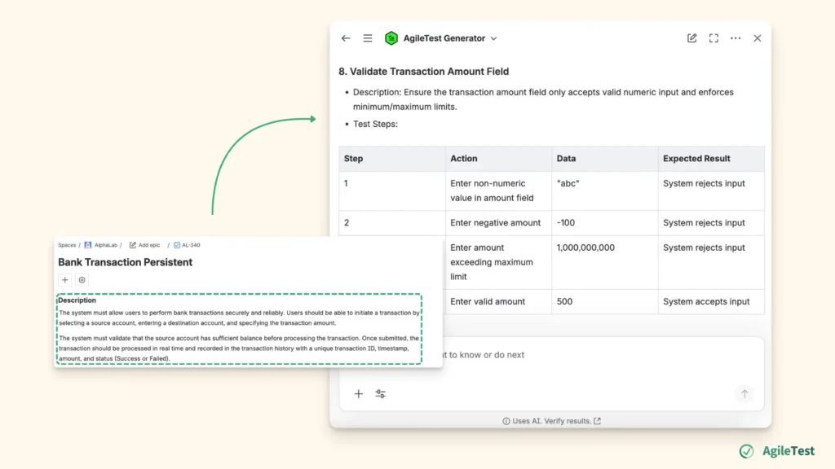
Task: Click the Enter non-numeric value action cell
Action: [x=498, y=191]
